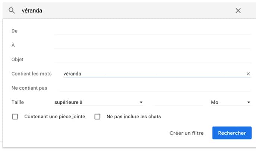Click the top search box containing 'véranda'
This screenshot has height=151, width=256.
pyautogui.click(x=127, y=10)
